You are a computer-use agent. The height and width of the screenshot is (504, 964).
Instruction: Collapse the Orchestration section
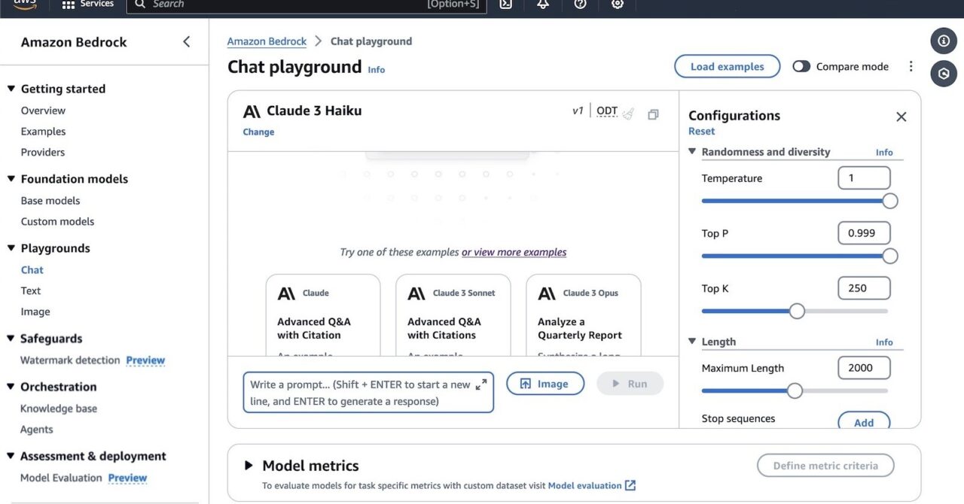[11, 387]
